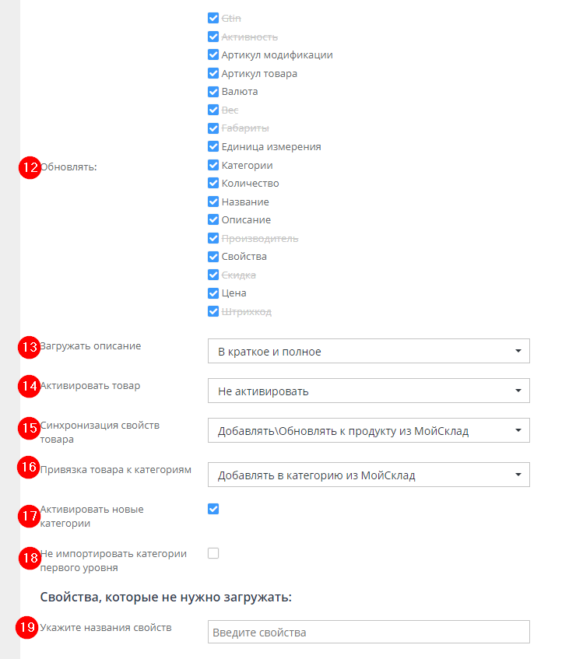The height and width of the screenshot is (659, 576).
Task: Enable Не импортировать категории первого уровня
Action: 213,553
